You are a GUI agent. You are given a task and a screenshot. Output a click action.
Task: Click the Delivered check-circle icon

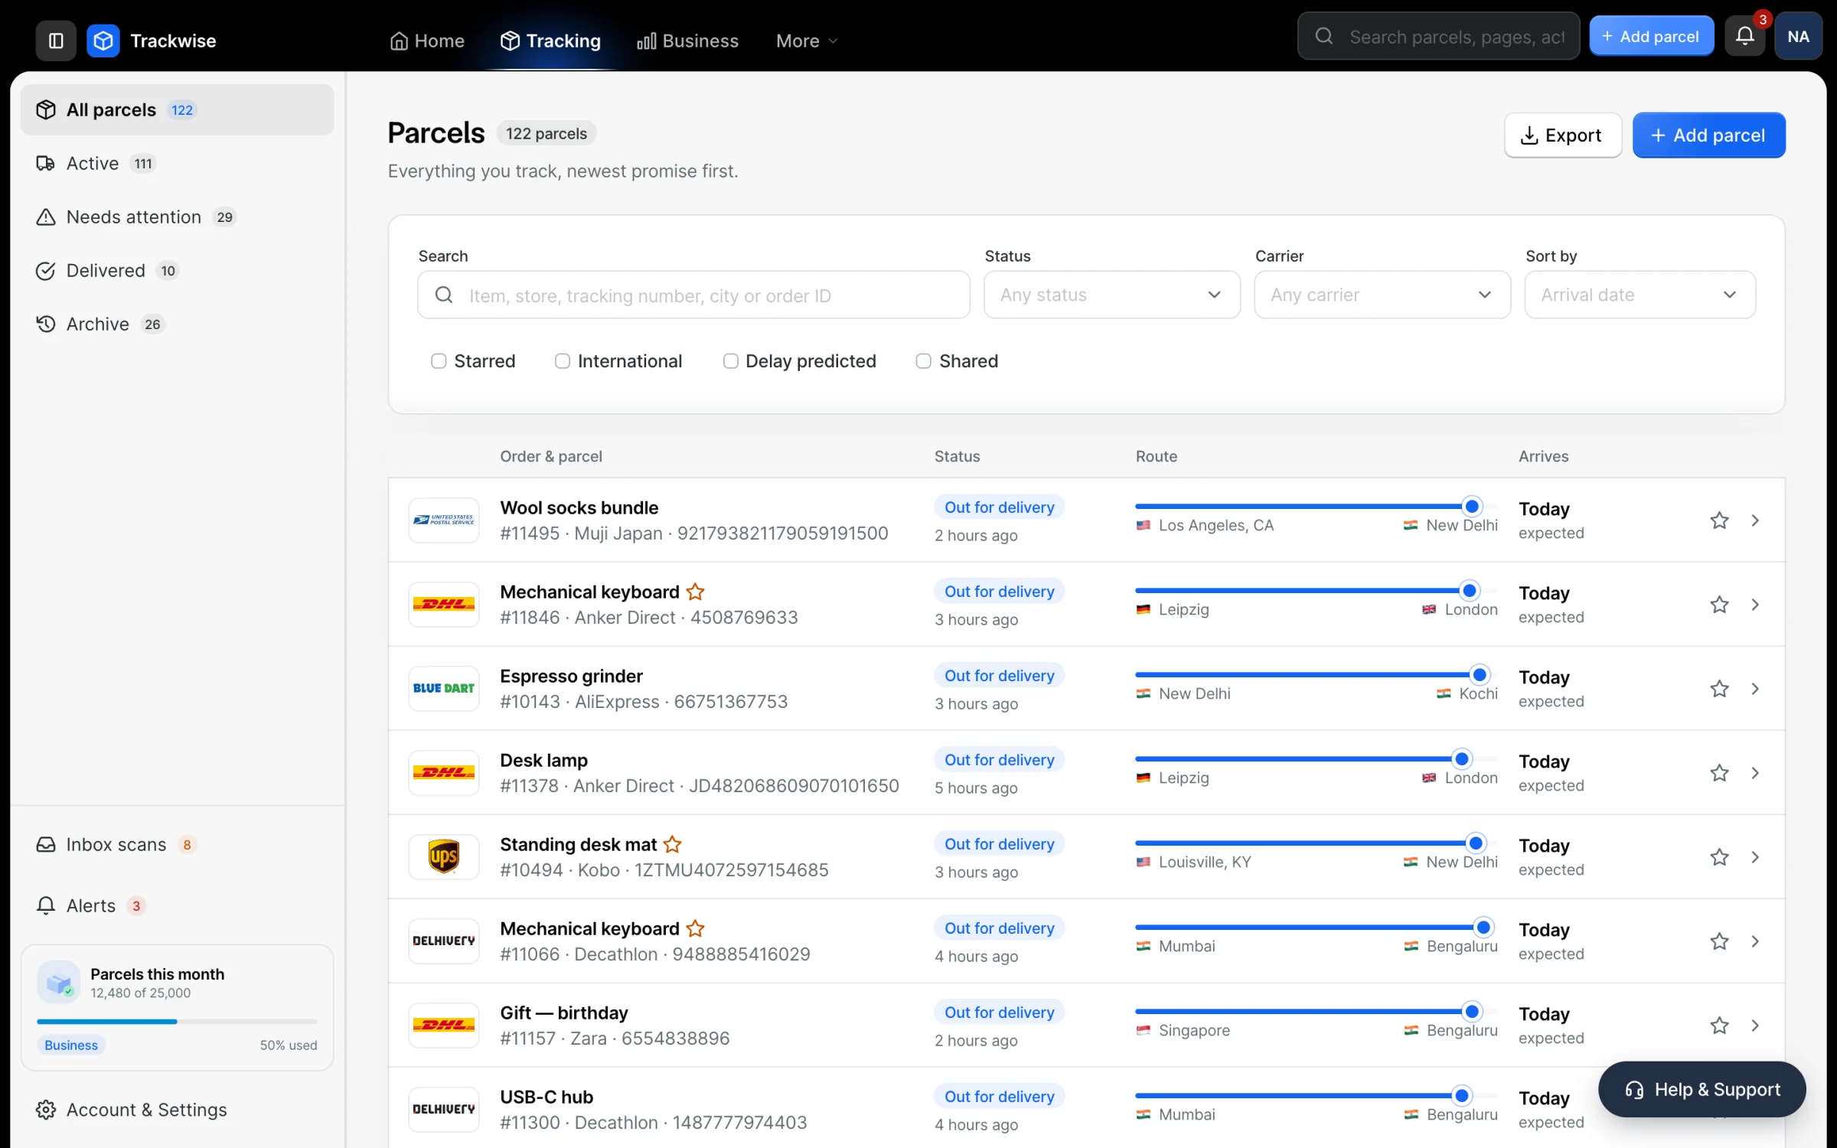tap(46, 271)
